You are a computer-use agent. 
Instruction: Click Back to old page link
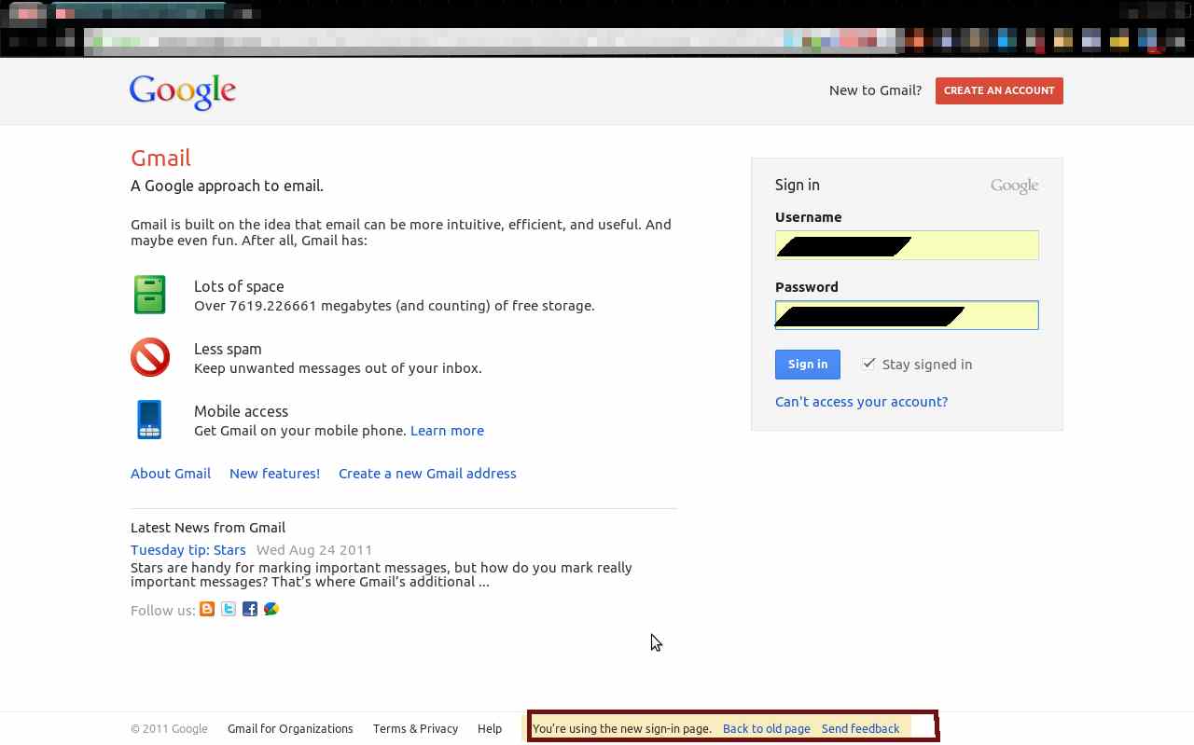coord(767,729)
